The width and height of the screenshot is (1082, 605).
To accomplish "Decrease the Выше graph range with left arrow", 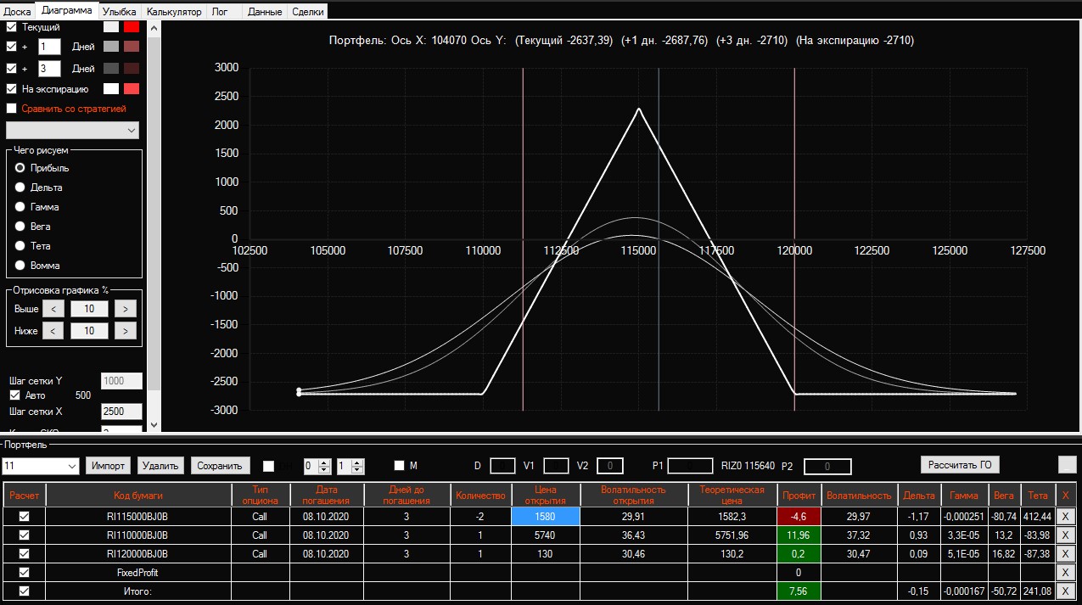I will pyautogui.click(x=53, y=309).
